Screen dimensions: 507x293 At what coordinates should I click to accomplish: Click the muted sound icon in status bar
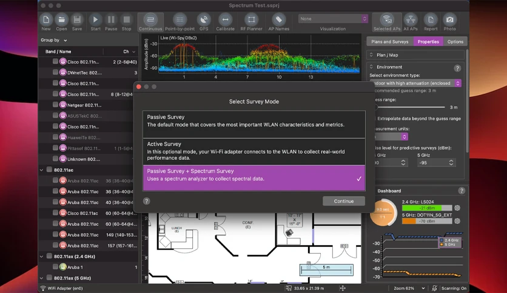click(434, 288)
